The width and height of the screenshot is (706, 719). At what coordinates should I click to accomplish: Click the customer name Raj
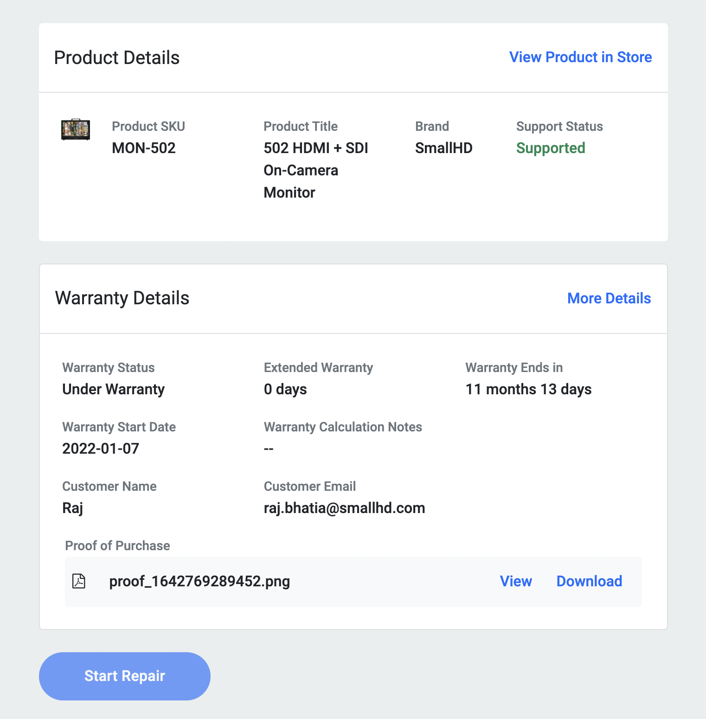coord(73,508)
